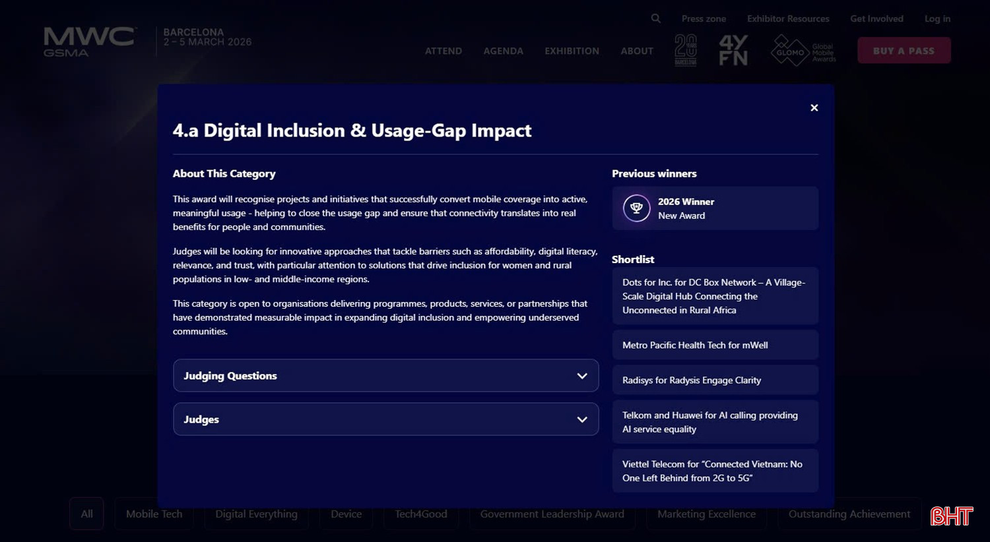Open the Exhibition menu
The width and height of the screenshot is (990, 542).
(x=572, y=51)
